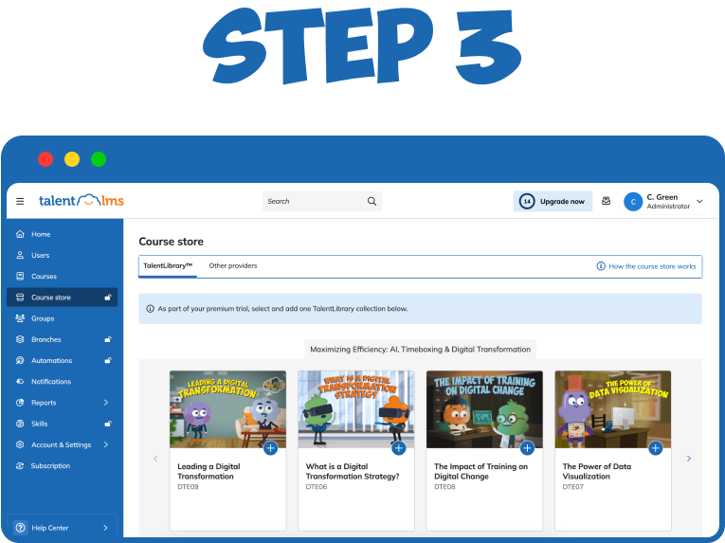Expand the Reports submenu chevron

[106, 403]
